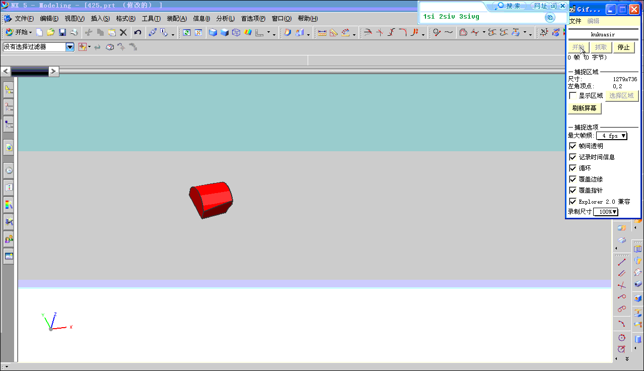Click the left scroll arrow of resource bar
The height and width of the screenshot is (371, 644).
(x=6, y=72)
